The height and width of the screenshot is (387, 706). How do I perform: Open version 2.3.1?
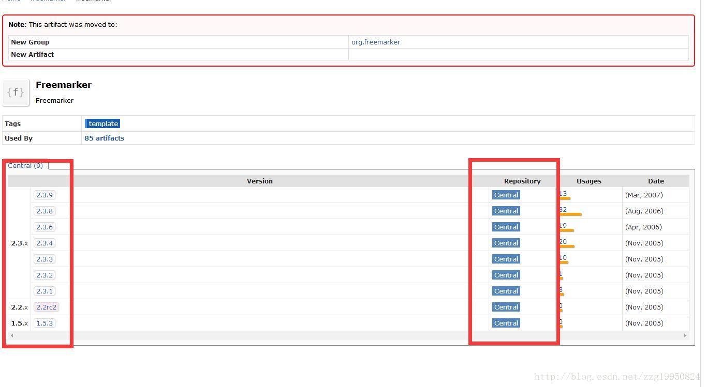click(45, 291)
